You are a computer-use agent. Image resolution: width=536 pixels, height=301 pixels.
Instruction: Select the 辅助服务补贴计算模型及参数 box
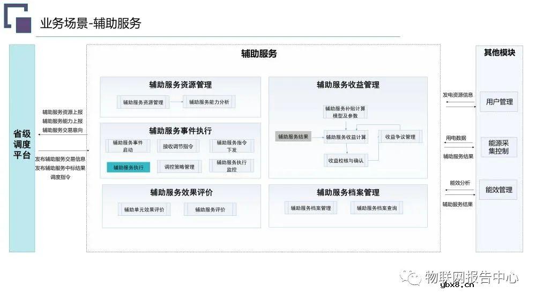point(345,112)
